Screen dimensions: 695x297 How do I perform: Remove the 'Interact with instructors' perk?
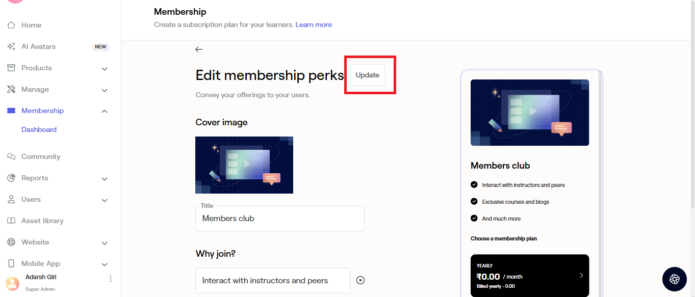[x=361, y=280]
